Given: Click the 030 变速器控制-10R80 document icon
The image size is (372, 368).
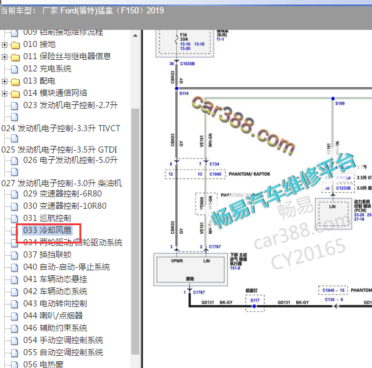Looking at the screenshot, I should [x=15, y=206].
